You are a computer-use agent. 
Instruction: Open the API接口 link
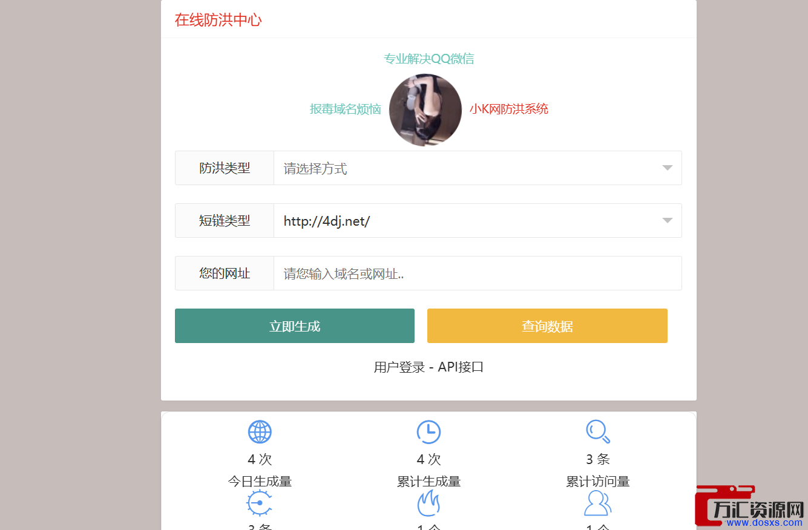coord(461,367)
